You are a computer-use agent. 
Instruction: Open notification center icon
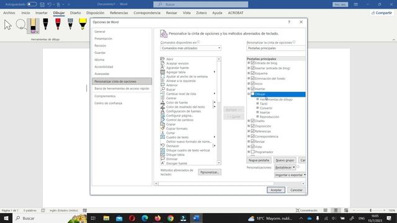coord(389,218)
